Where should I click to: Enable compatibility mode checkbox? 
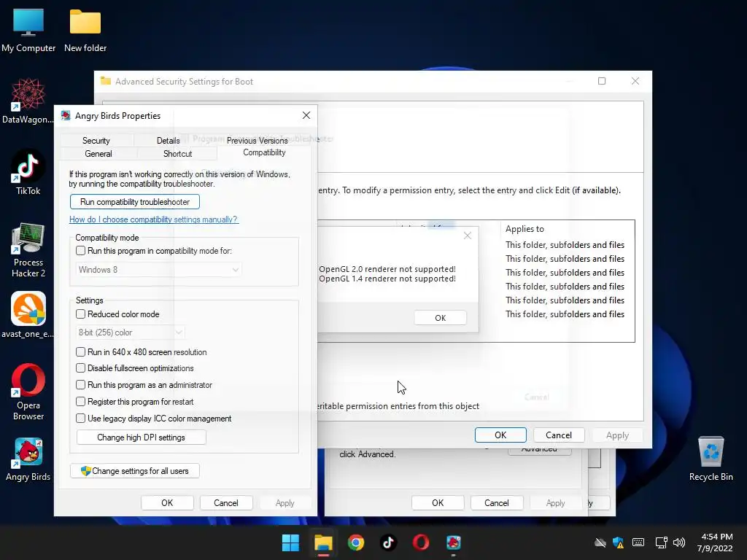click(x=80, y=251)
